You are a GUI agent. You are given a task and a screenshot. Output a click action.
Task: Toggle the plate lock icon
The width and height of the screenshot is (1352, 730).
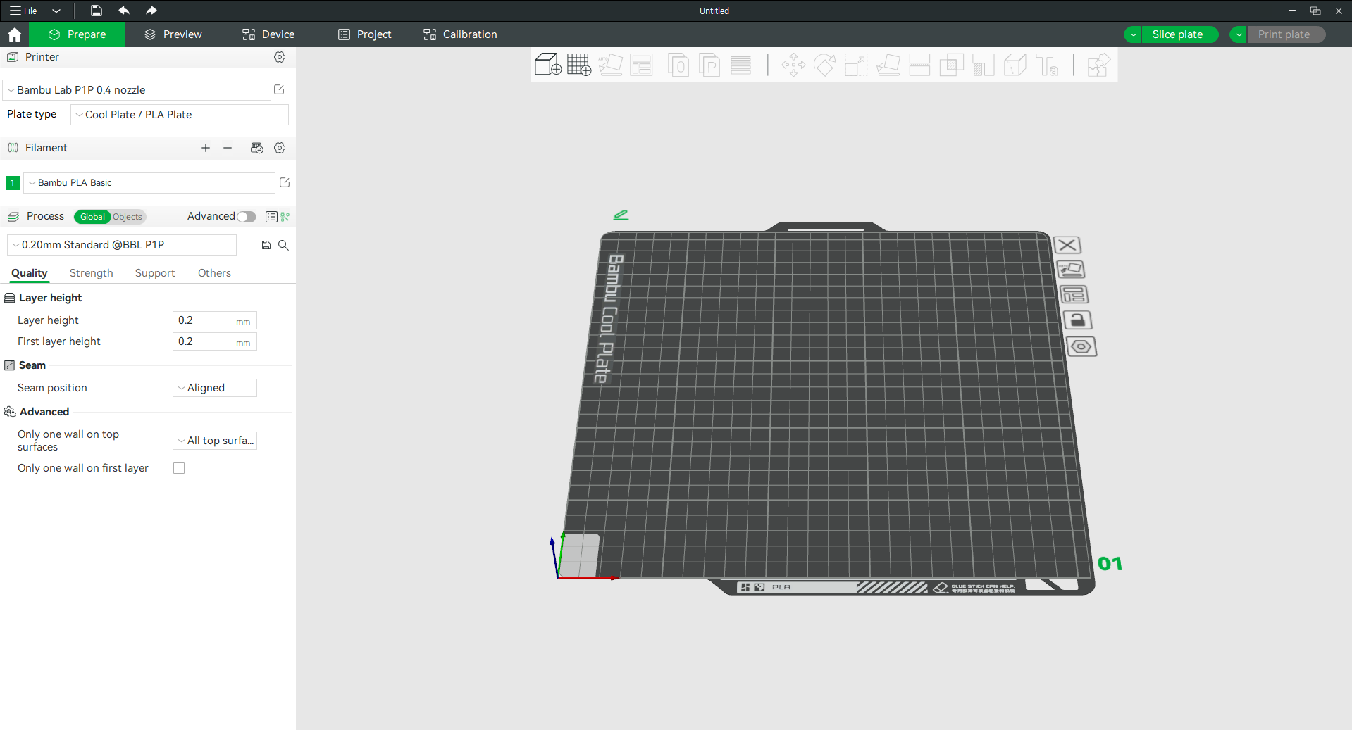[1077, 320]
